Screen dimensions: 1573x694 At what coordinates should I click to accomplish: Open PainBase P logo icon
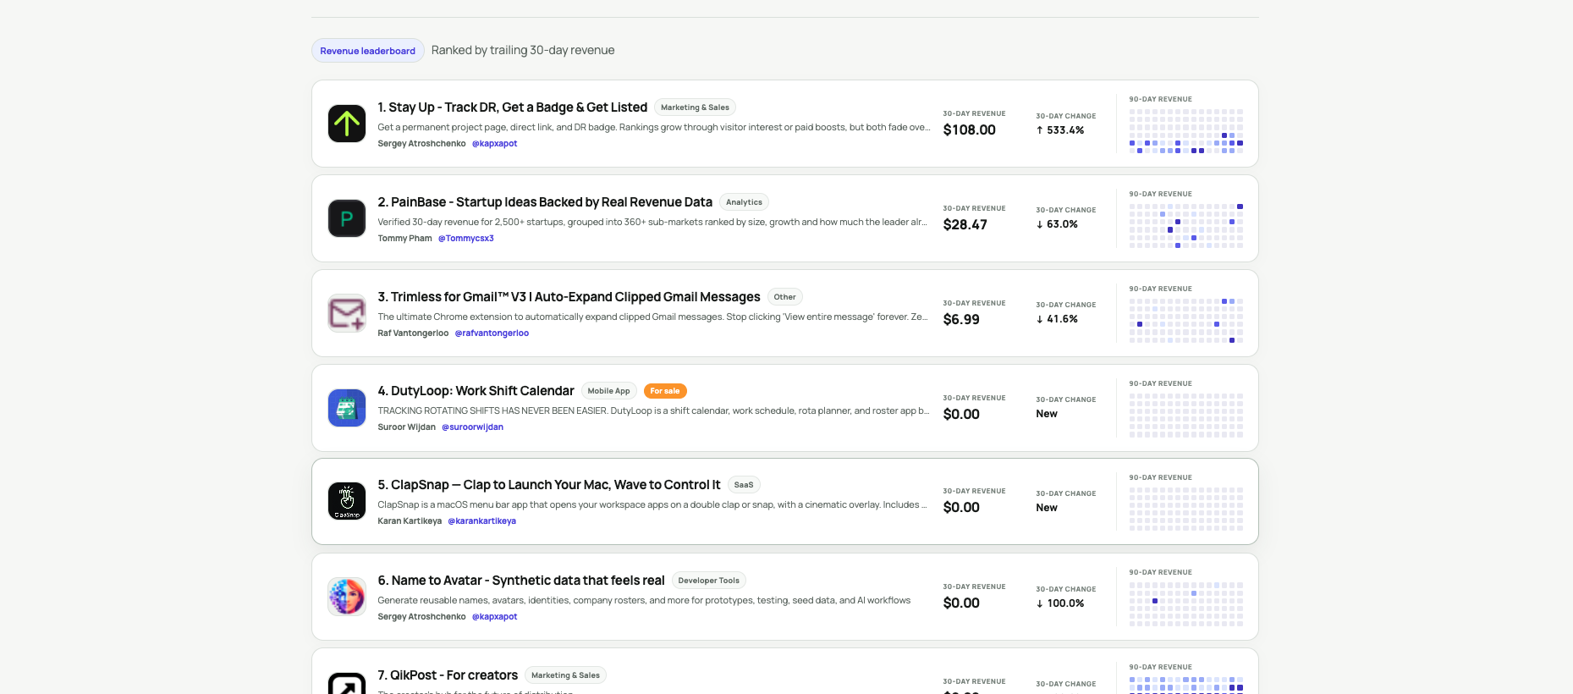point(347,218)
